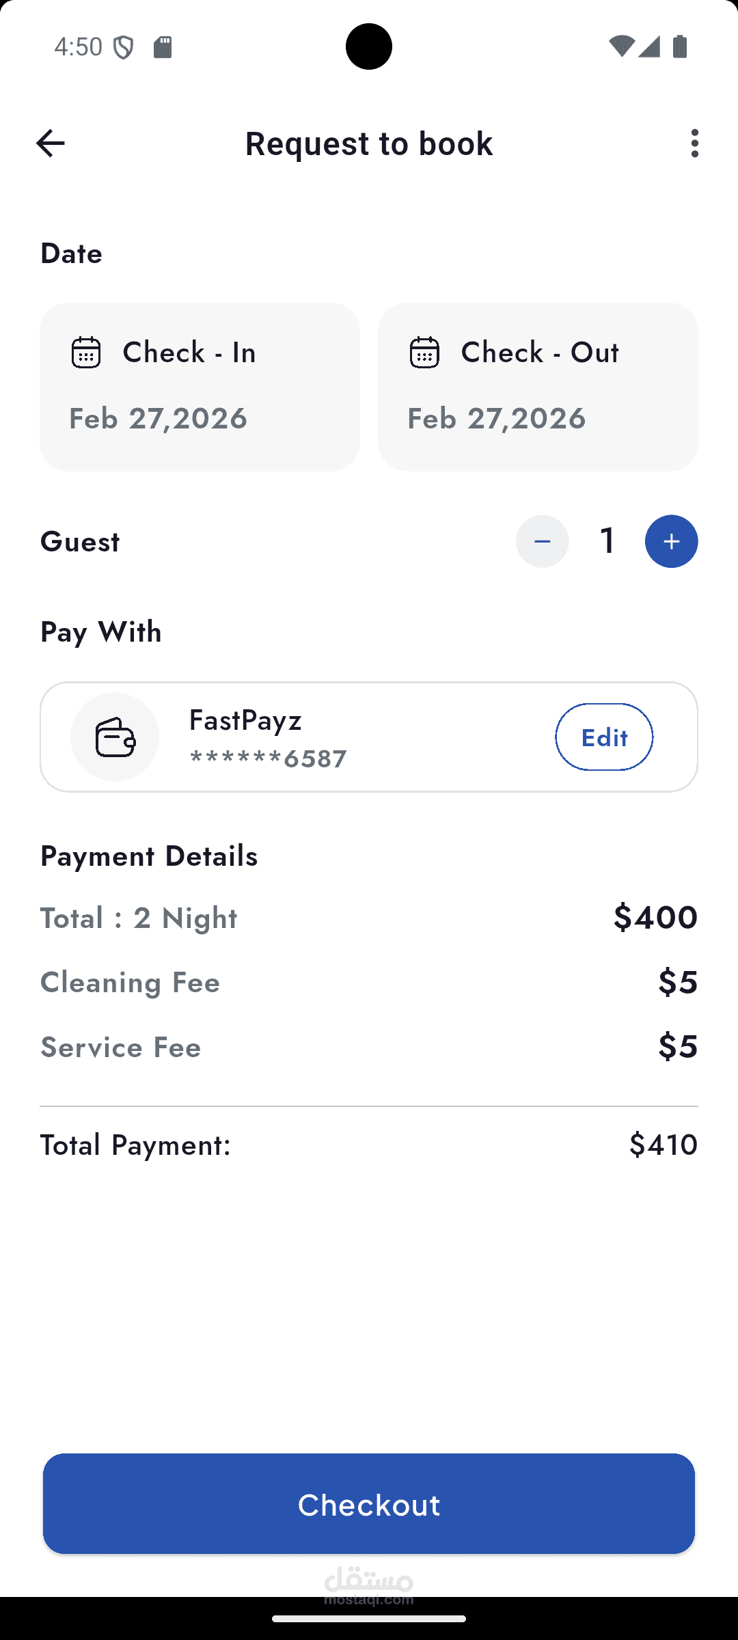Tap the Check - In date Feb 27,2026
Screen dimensions: 738x1640
159,418
